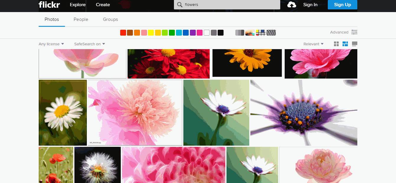Open the dandelion seed head photo
The image size is (396, 183).
pyautogui.click(x=97, y=165)
